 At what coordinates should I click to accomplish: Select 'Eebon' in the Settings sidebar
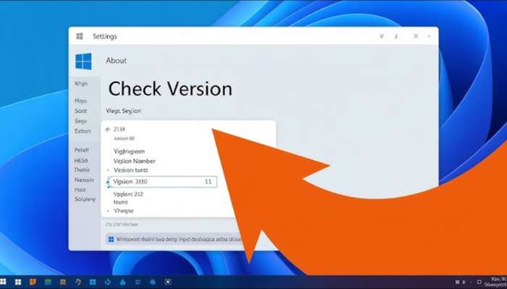pyautogui.click(x=83, y=131)
